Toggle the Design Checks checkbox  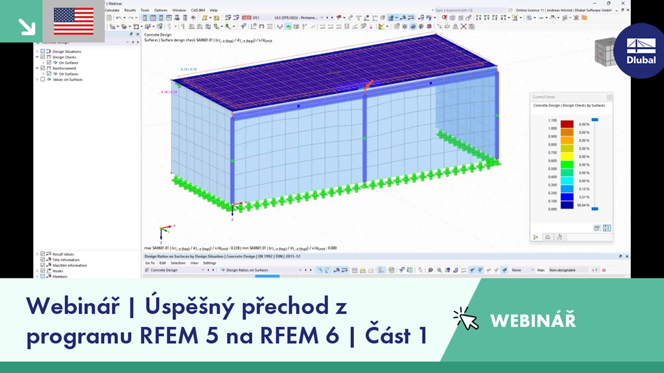pyautogui.click(x=42, y=57)
